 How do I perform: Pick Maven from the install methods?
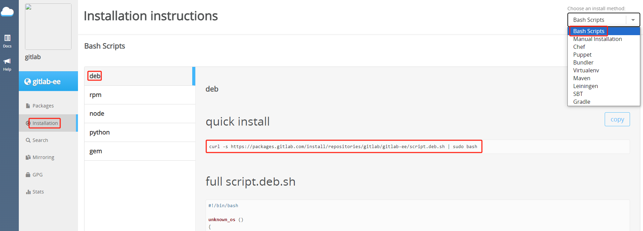(x=581, y=78)
